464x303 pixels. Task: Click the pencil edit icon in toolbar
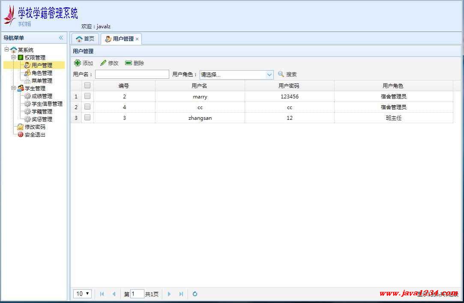point(103,63)
